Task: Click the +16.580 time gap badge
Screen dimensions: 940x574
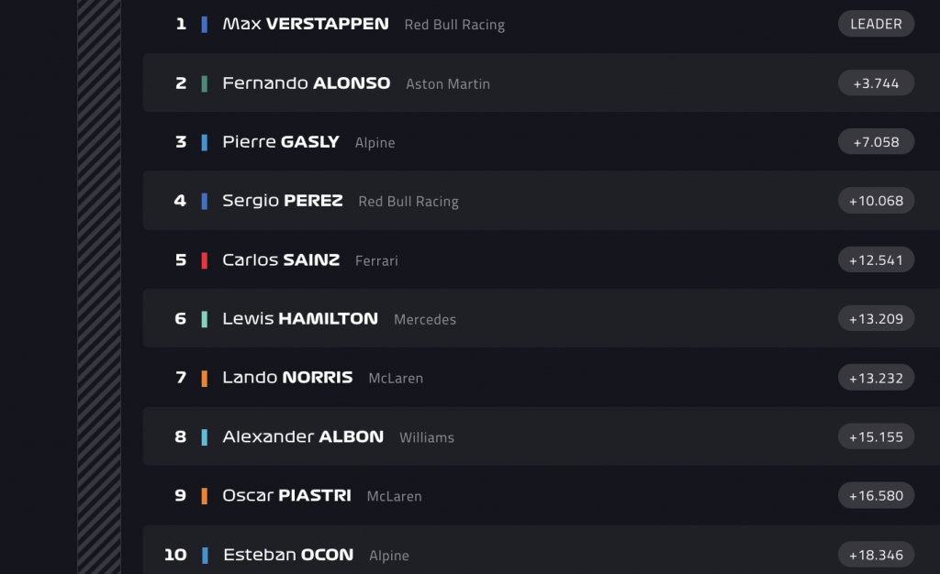Action: [876, 496]
